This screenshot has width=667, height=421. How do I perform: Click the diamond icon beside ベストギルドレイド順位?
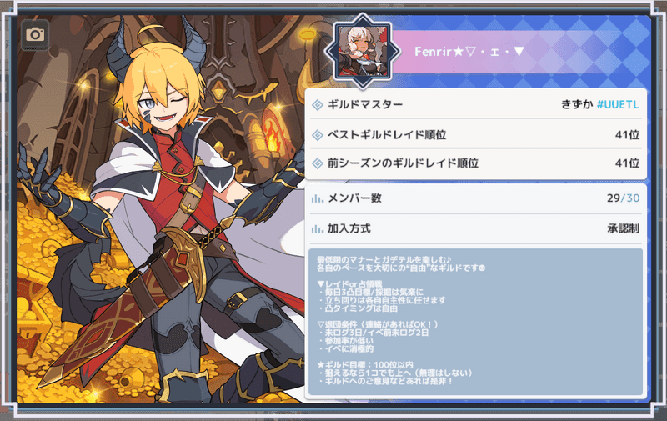click(x=318, y=135)
